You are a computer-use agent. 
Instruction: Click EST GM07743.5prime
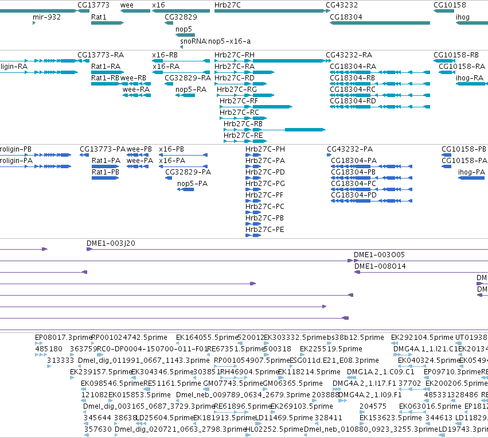(233, 384)
